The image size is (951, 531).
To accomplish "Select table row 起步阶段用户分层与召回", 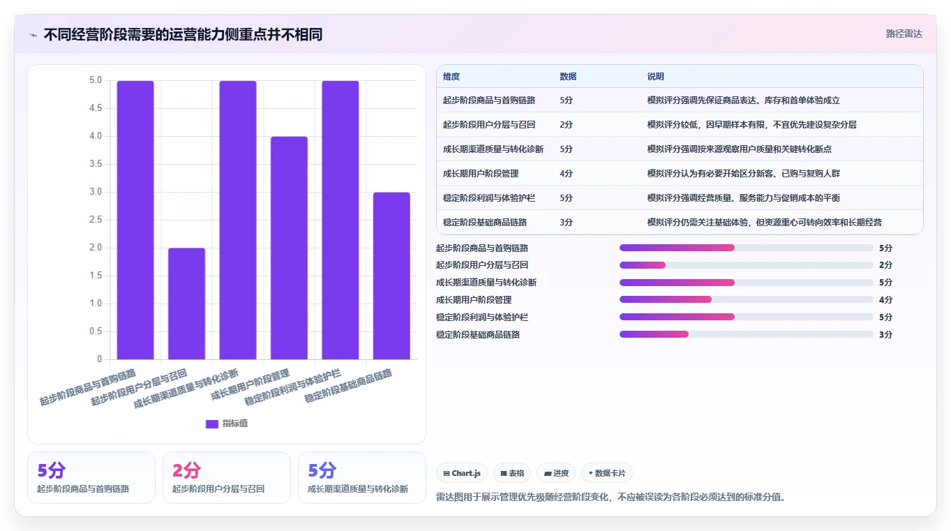I will (680, 125).
